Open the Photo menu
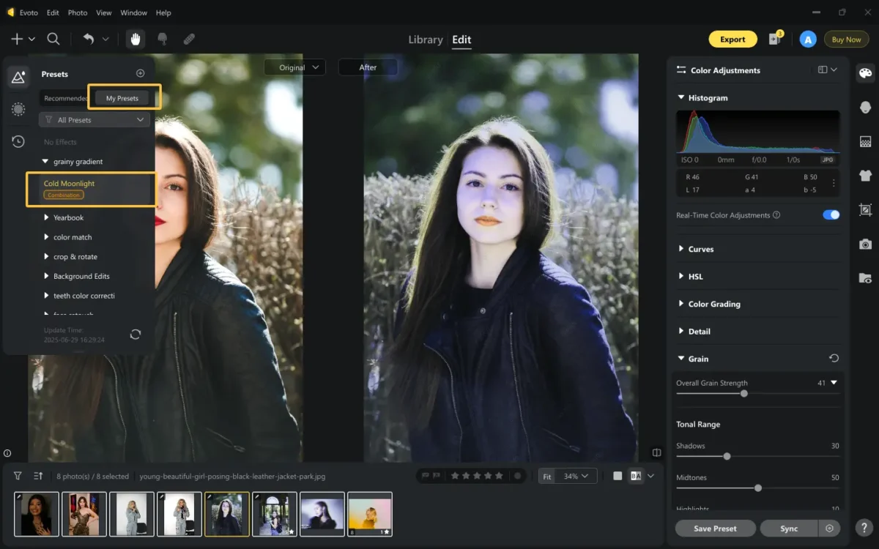879x549 pixels. point(78,12)
